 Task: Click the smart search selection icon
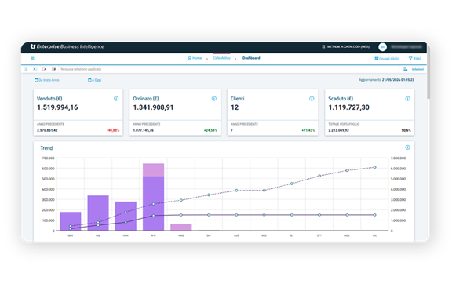26,69
